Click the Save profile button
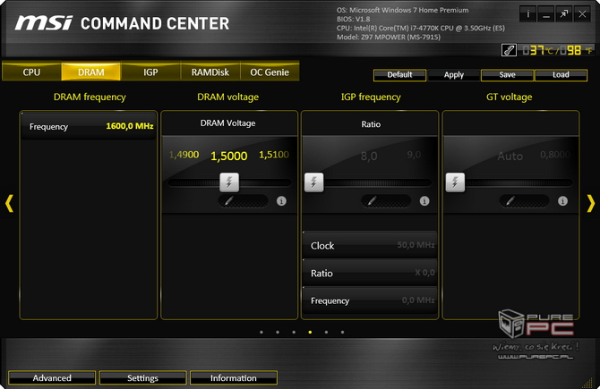 pyautogui.click(x=507, y=75)
